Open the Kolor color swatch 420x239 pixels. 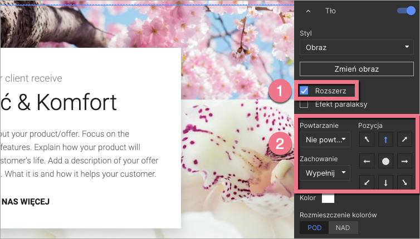point(328,198)
